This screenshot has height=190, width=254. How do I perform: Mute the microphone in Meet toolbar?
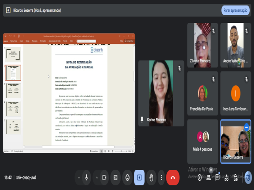[x=86, y=178]
